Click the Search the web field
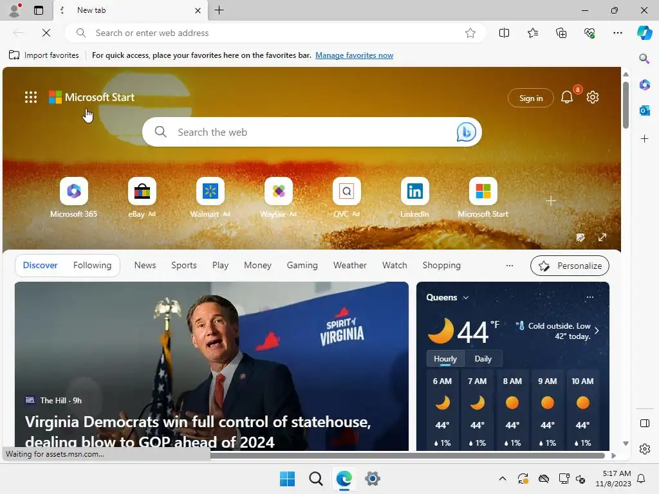The width and height of the screenshot is (659, 494). point(312,132)
